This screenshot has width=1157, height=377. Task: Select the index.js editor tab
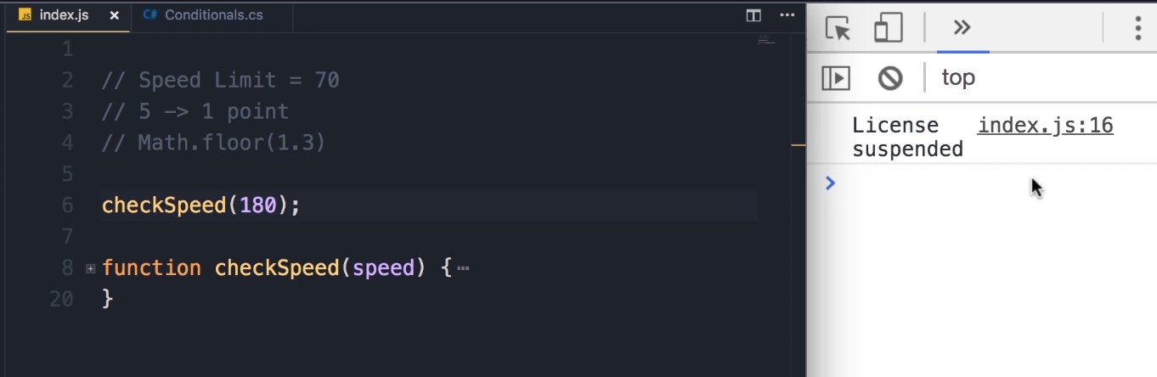coord(64,15)
